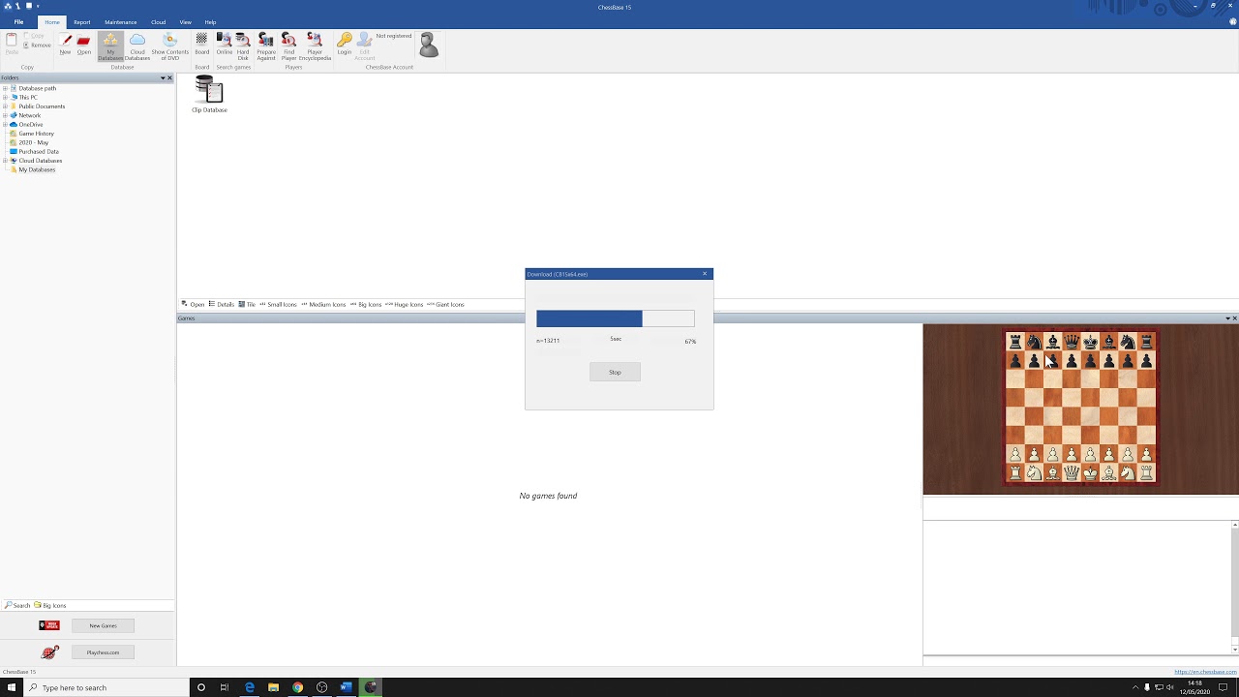Switch to the Report ribbon tab
Screen dimensions: 1239x697
[82, 22]
